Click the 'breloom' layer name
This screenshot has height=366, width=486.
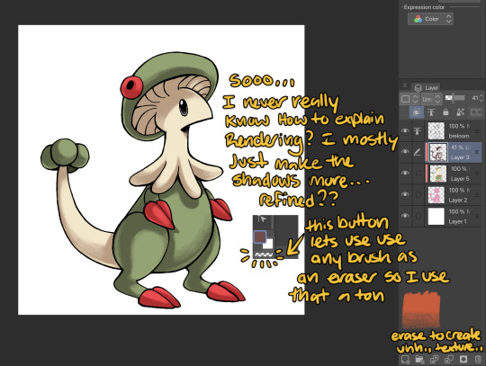click(459, 136)
